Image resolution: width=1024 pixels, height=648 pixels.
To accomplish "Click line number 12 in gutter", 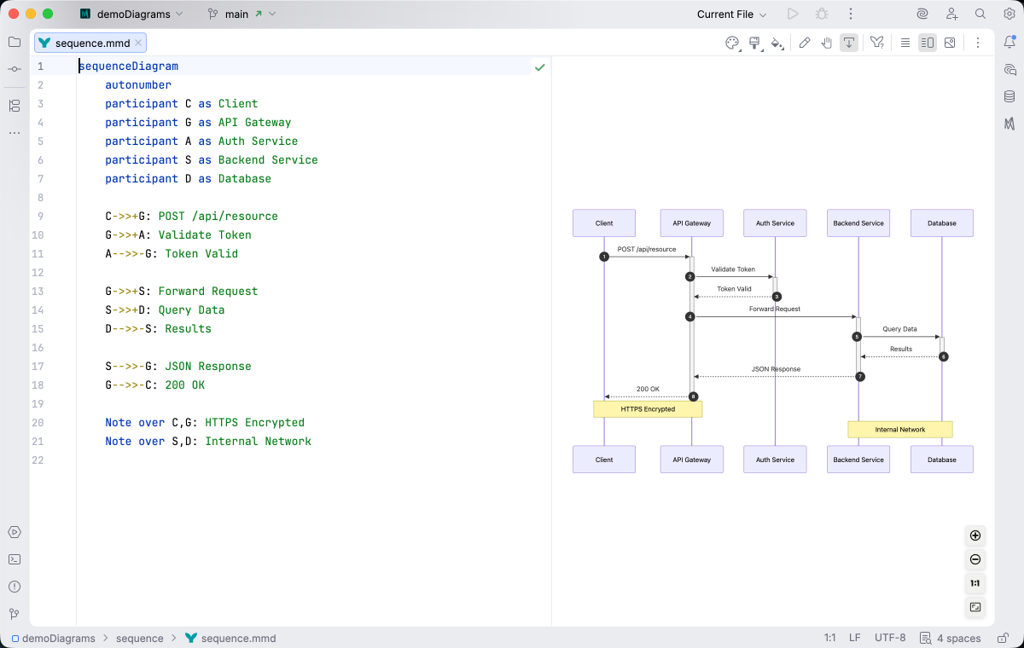I will point(38,272).
